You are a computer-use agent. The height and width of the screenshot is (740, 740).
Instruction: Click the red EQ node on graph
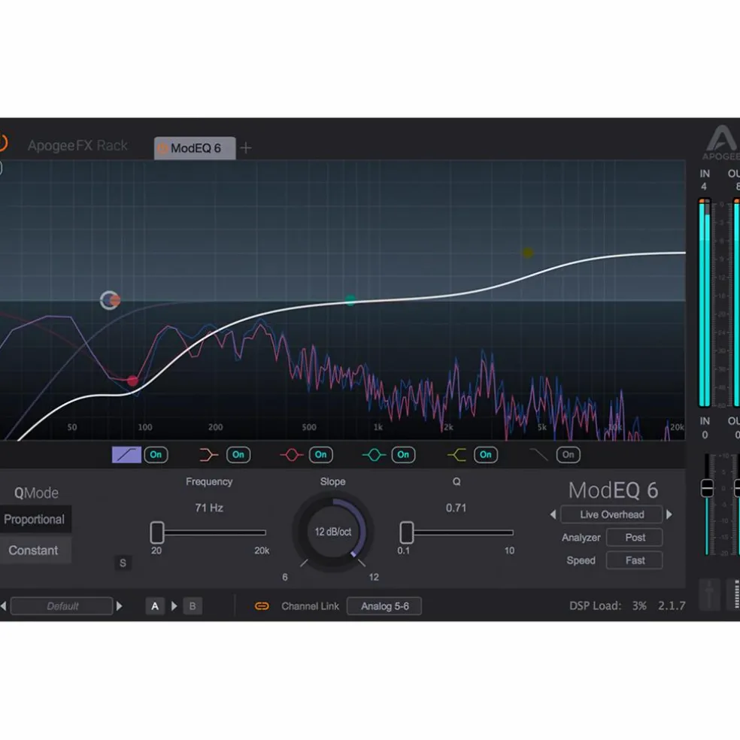pyautogui.click(x=132, y=381)
